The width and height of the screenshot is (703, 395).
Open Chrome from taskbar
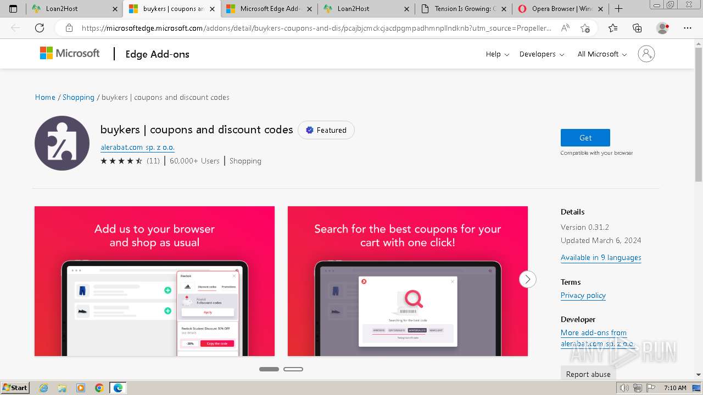99,388
